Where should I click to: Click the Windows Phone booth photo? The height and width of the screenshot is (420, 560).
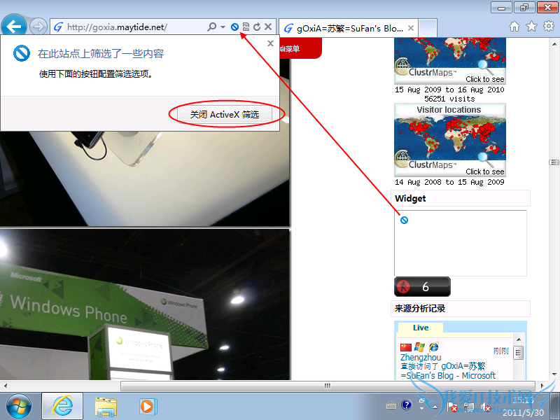click(145, 304)
